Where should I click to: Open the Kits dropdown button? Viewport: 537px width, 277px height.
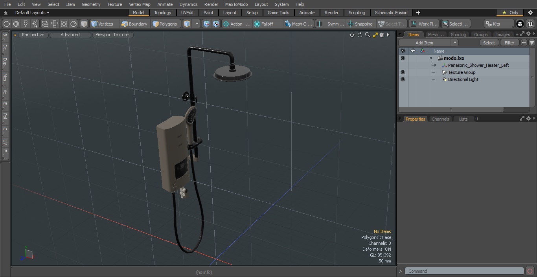[x=498, y=24]
